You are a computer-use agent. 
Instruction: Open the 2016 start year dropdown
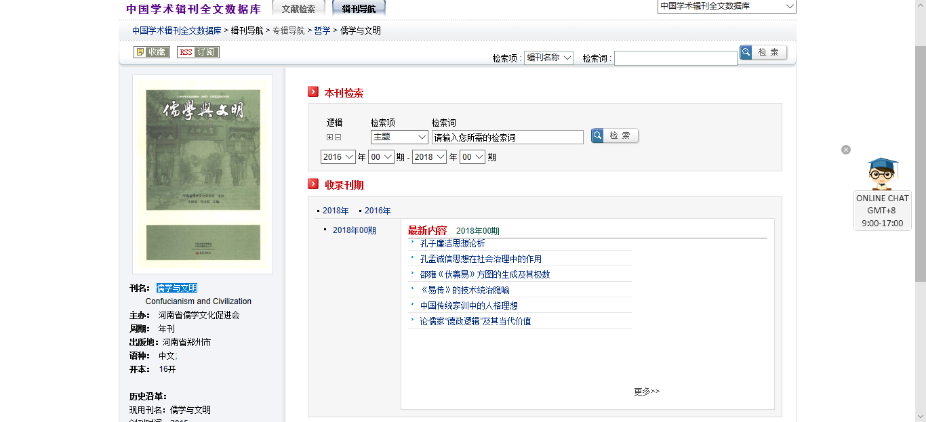[x=338, y=157]
